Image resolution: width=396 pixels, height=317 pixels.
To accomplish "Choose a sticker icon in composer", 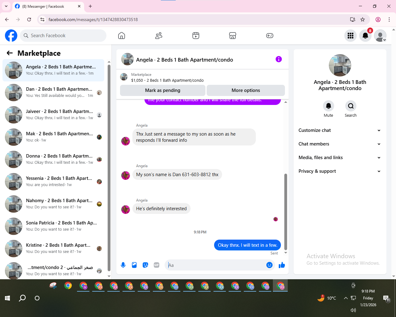I will 145,265.
